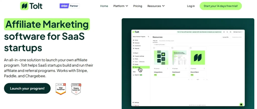Click the Brand Mark file name
Viewport: 257px width, 109px height.
(195, 72)
